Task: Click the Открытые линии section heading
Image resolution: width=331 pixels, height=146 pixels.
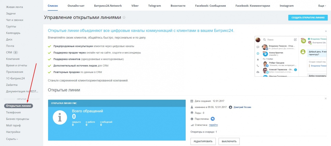Action: pos(64,90)
